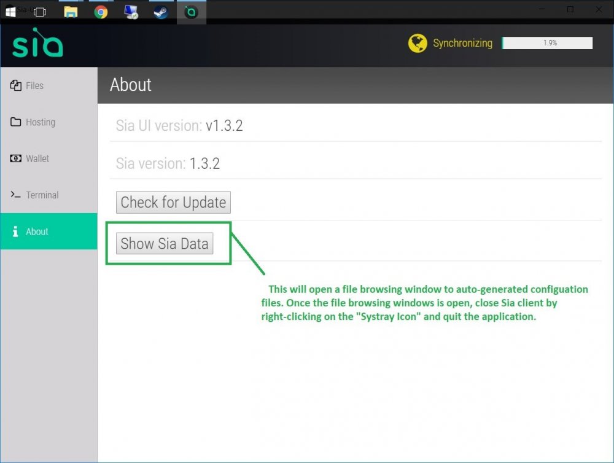Viewport: 614px width, 463px height.
Task: Open the remote desktop computer taskbar icon
Action: [x=131, y=12]
